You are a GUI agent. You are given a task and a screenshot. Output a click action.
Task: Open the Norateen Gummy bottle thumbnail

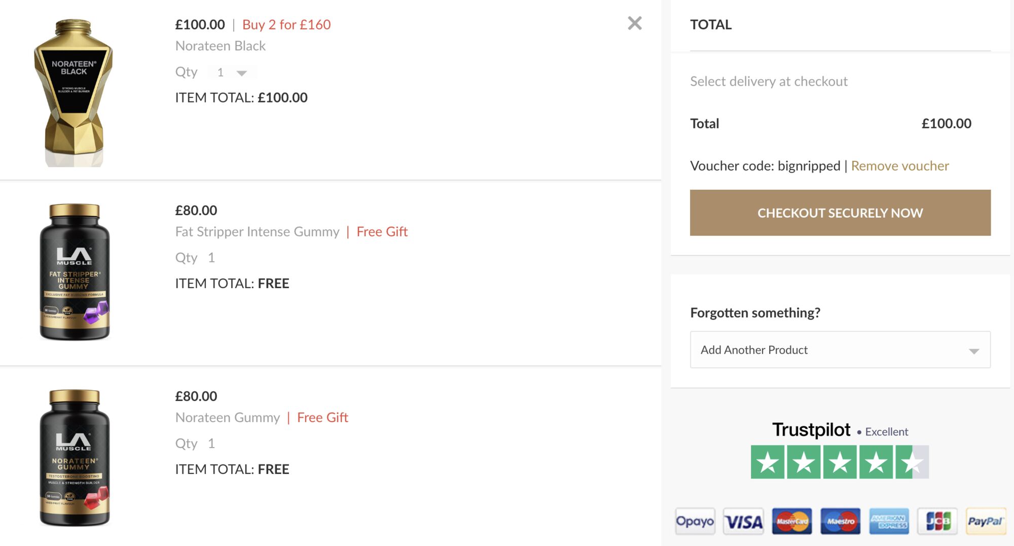(75, 457)
